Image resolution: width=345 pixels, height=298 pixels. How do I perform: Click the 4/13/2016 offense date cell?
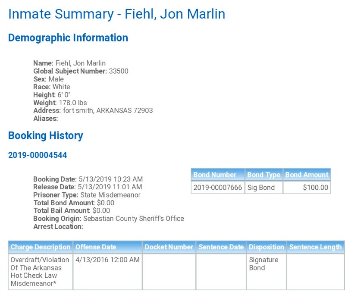tap(107, 272)
